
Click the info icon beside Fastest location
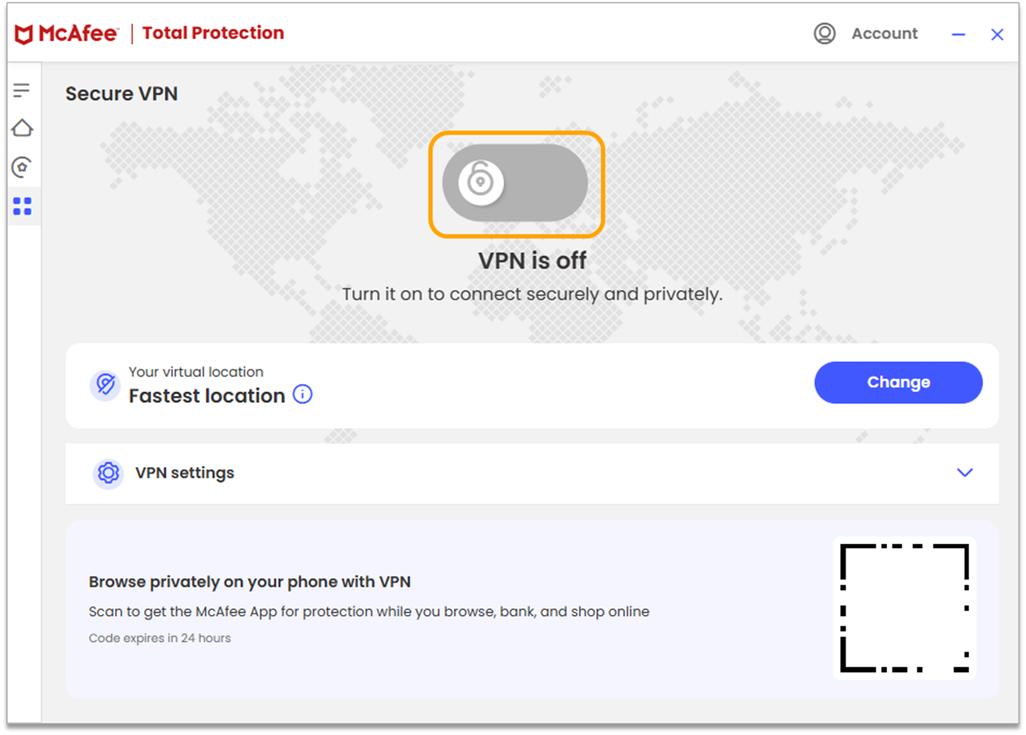click(302, 394)
